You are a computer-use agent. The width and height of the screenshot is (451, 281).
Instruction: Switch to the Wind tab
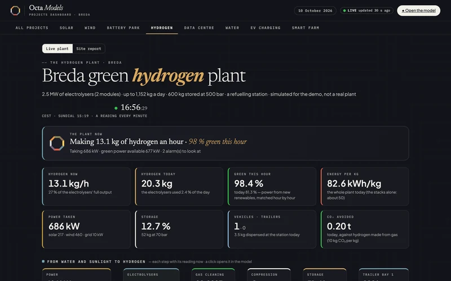pos(90,28)
